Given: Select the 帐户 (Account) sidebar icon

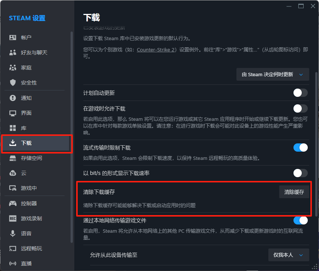Looking at the screenshot, I should 13,37.
